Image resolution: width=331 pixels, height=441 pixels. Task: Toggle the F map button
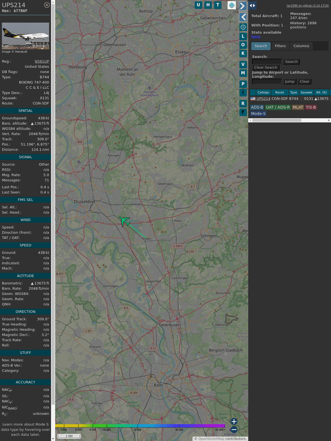[243, 112]
